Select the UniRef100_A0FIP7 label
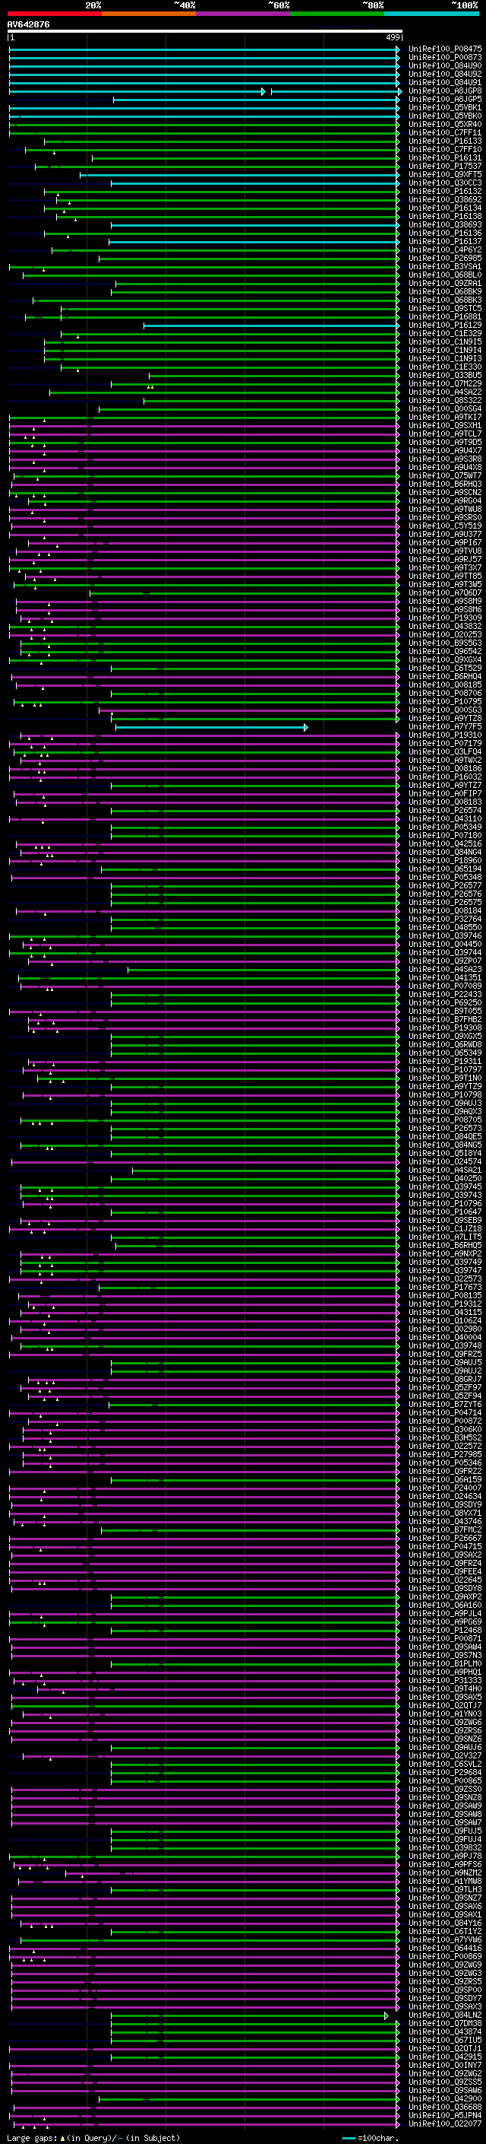This screenshot has height=2144, width=486. [445, 793]
